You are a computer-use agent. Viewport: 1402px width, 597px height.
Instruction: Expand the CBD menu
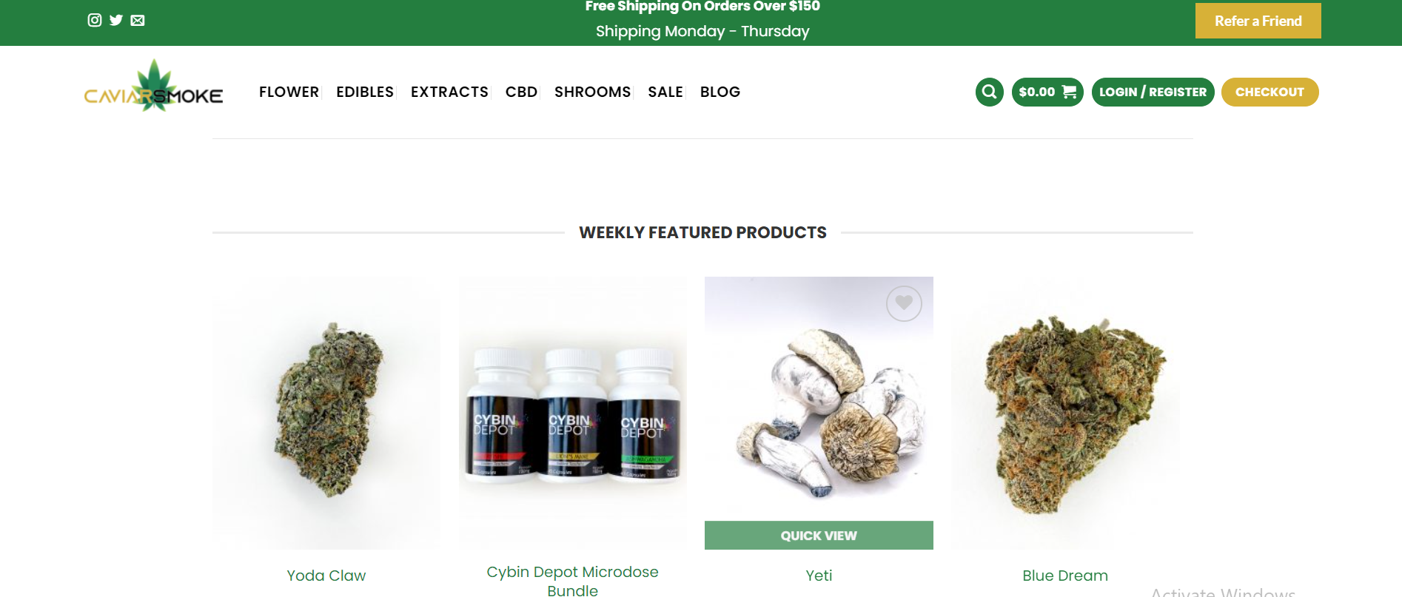521,92
